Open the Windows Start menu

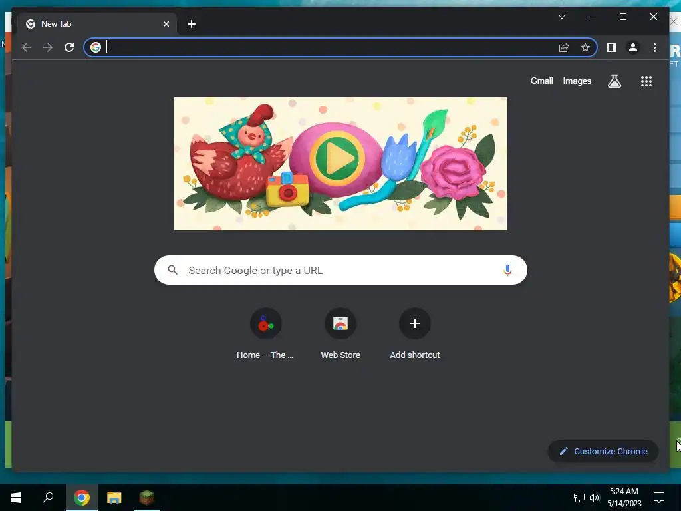(16, 498)
